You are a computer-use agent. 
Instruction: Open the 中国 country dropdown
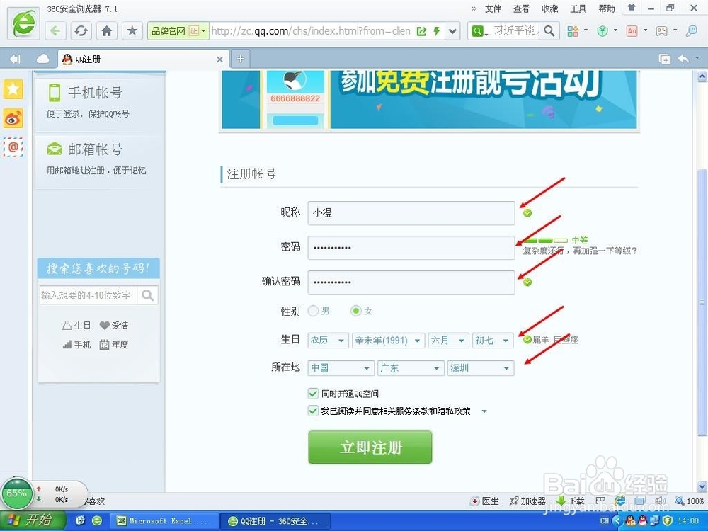pyautogui.click(x=341, y=368)
